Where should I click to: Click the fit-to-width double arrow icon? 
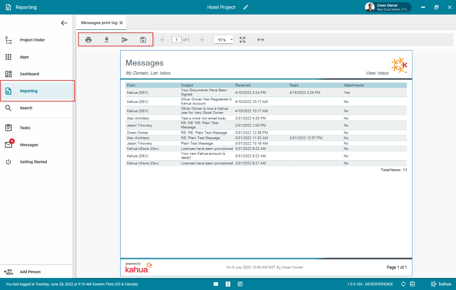click(x=261, y=40)
